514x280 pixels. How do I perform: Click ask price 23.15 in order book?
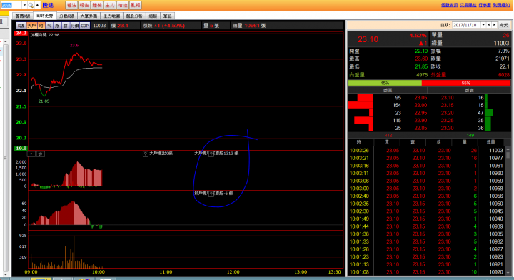point(447,105)
